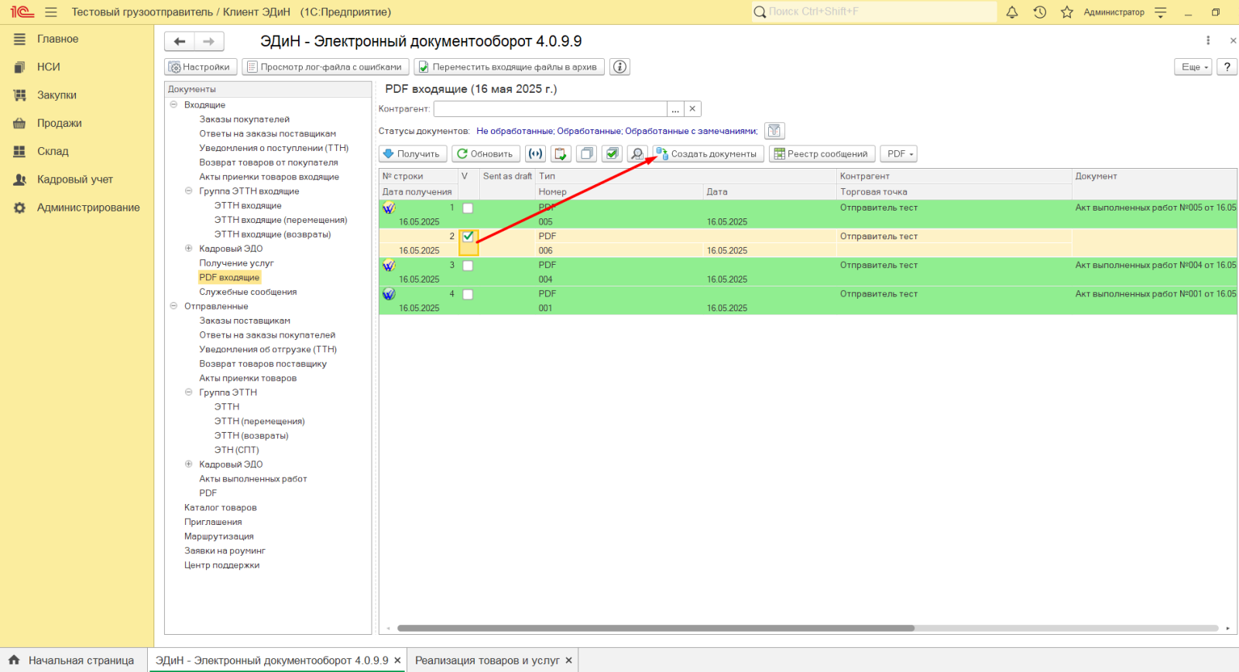
Task: Close the Реализация товаров и услуг tab
Action: pos(568,660)
